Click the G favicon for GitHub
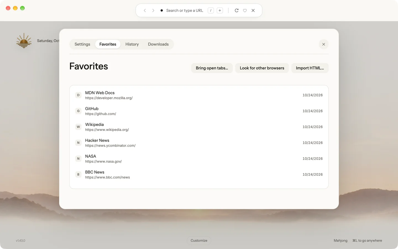This screenshot has width=398, height=249. coord(78,111)
